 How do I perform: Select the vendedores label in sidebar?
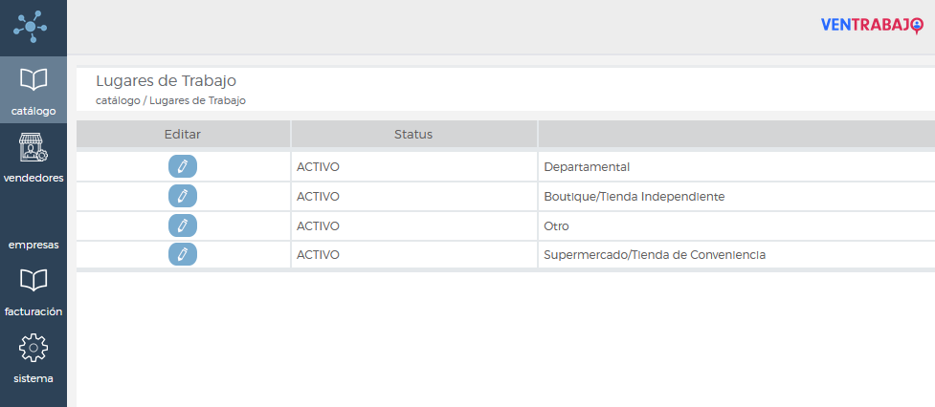tap(33, 178)
